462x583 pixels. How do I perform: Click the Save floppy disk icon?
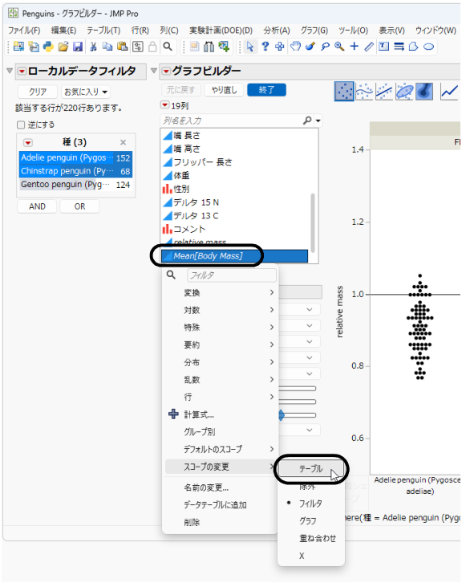(78, 47)
